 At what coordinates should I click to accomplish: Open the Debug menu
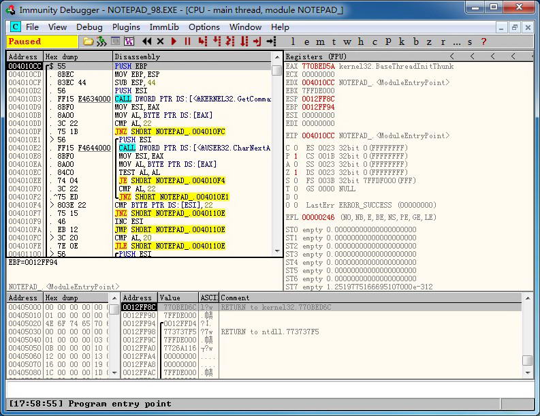(89, 27)
